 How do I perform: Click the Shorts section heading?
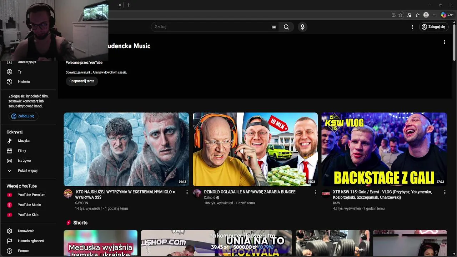[80, 223]
